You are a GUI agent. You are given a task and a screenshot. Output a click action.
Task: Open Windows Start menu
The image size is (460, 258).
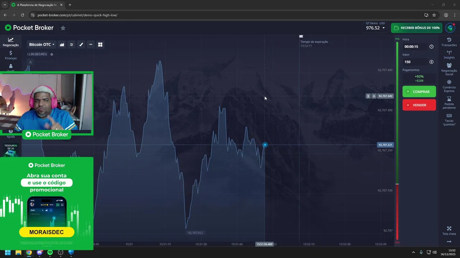(x=8, y=252)
